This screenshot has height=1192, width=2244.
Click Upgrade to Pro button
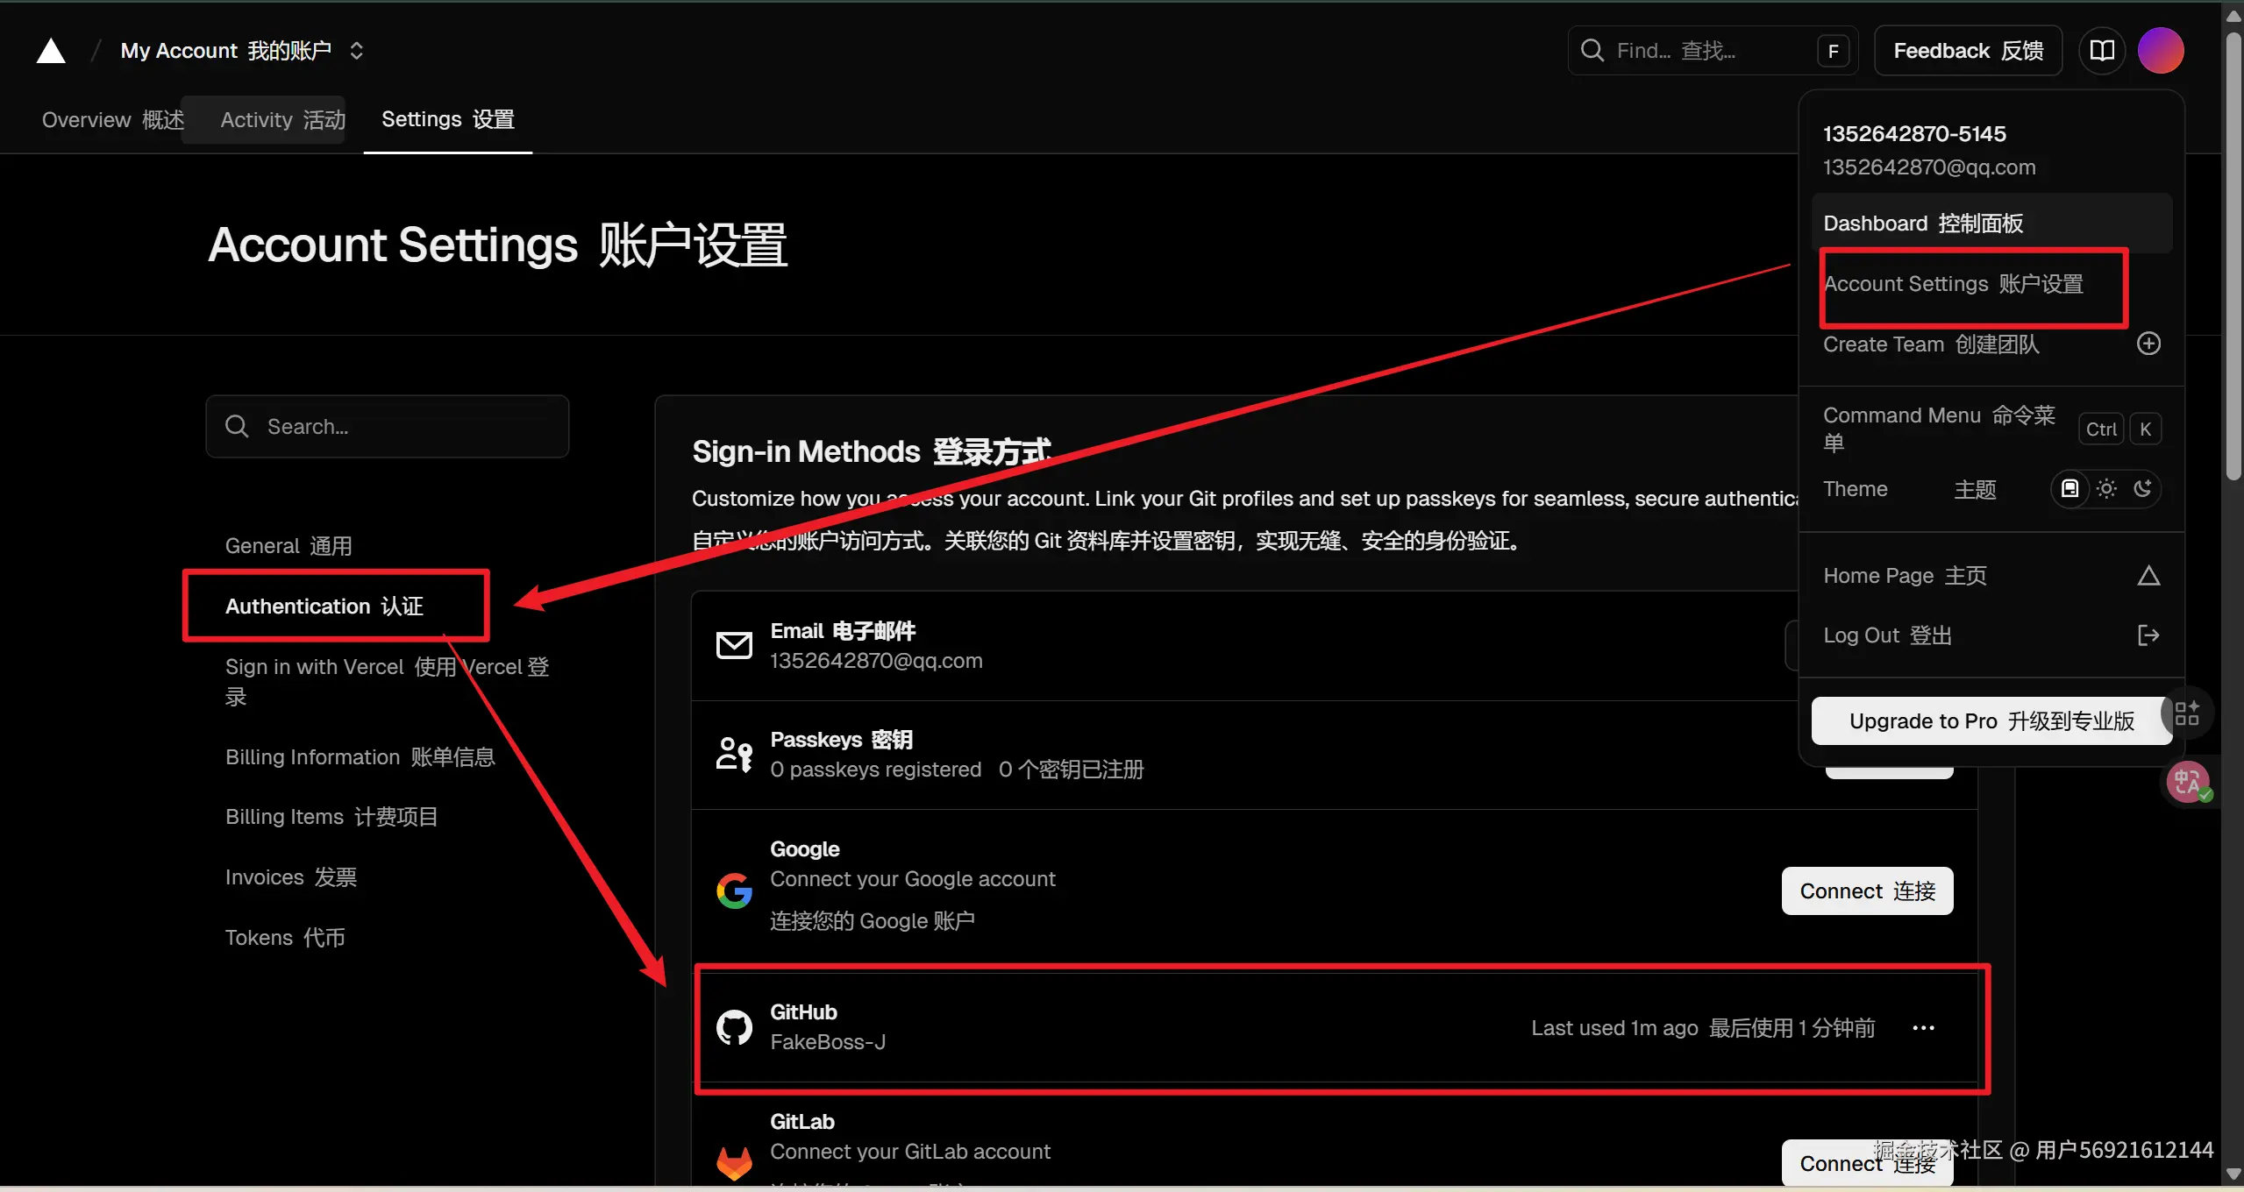(x=1991, y=721)
